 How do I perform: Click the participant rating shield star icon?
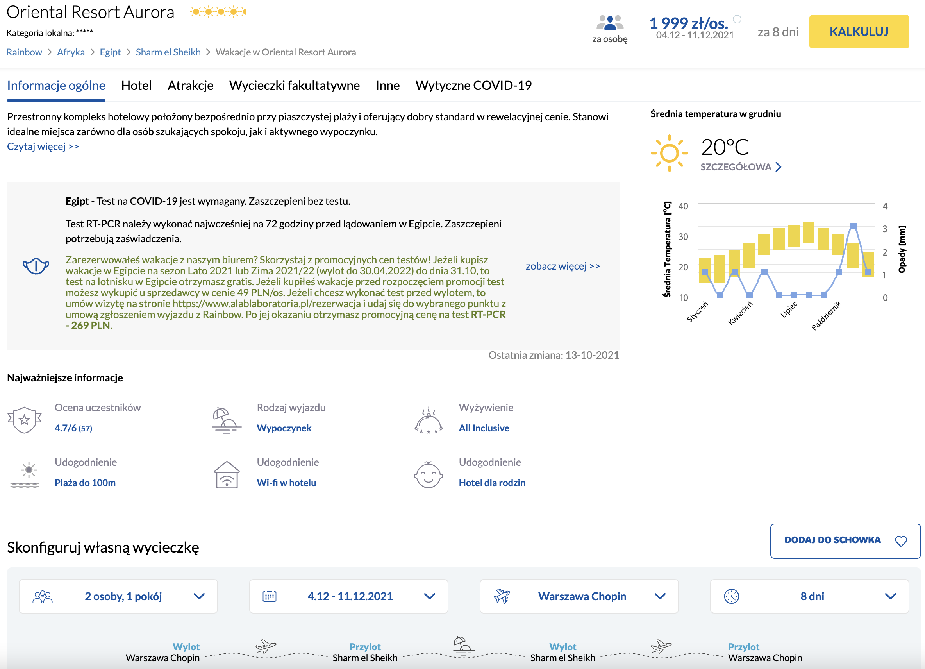25,419
